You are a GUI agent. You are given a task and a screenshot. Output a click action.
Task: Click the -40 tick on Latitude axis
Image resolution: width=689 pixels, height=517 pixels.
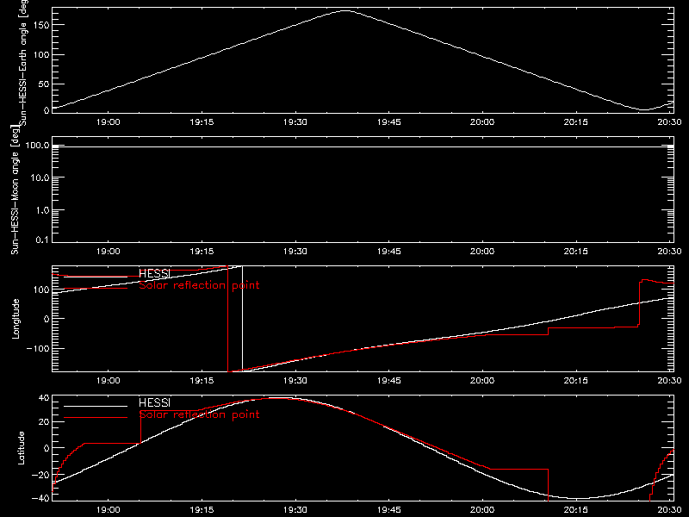coord(40,499)
